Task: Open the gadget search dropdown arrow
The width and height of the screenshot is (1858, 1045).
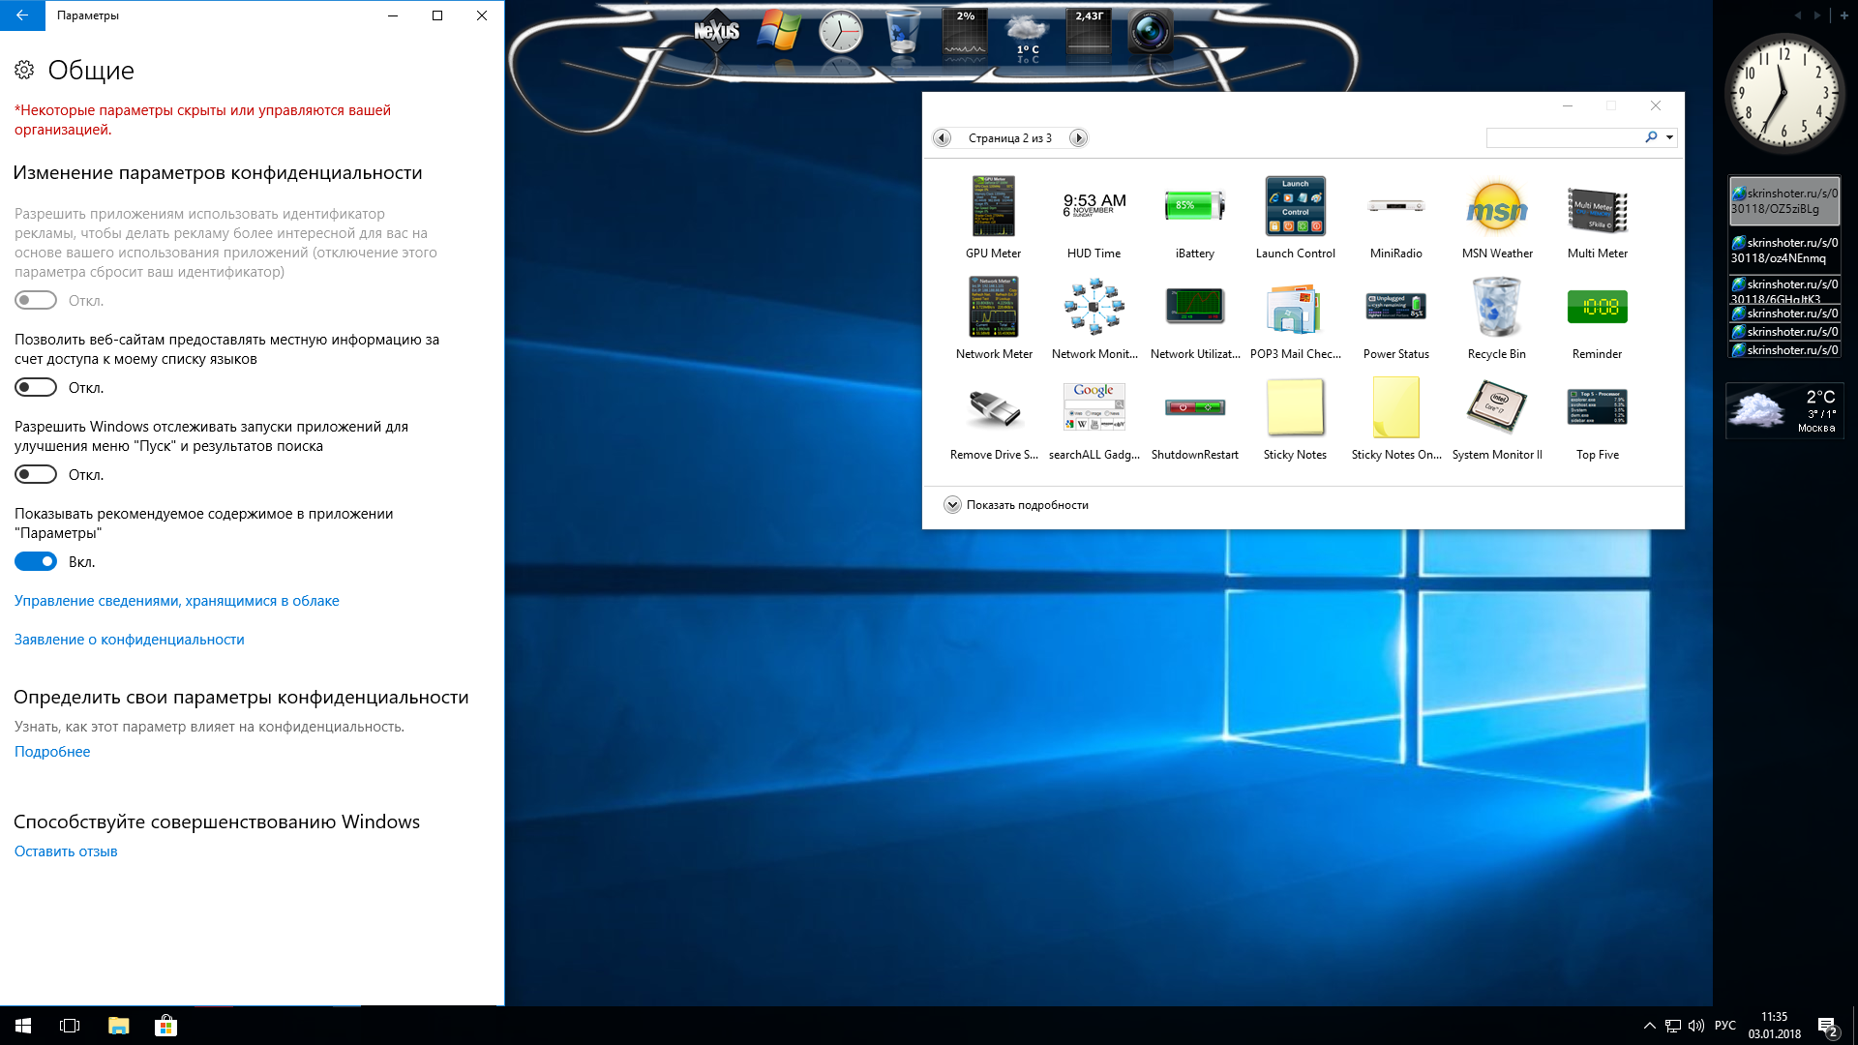Action: (x=1669, y=138)
